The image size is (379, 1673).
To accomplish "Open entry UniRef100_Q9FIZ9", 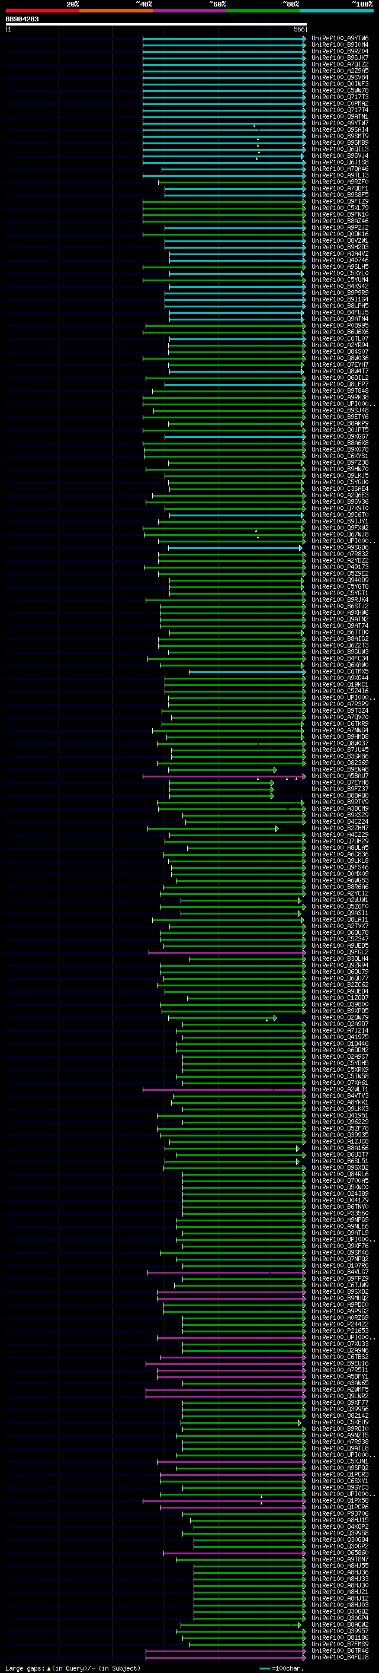I will 340,201.
